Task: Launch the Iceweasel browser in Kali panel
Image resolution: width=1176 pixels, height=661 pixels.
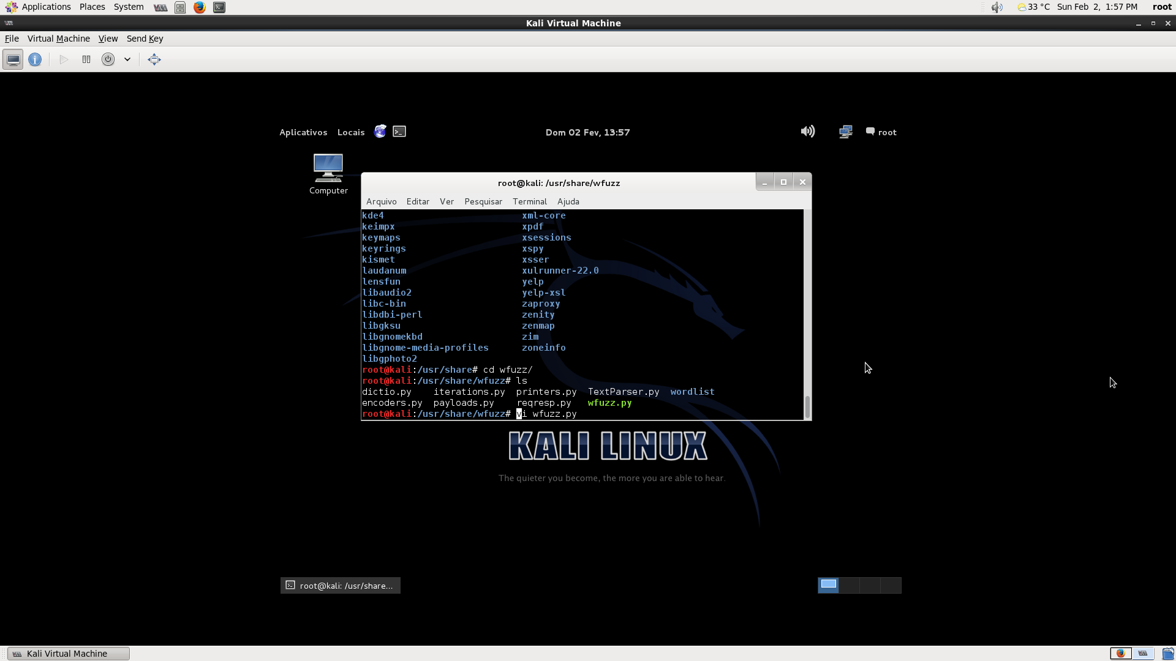Action: (380, 132)
